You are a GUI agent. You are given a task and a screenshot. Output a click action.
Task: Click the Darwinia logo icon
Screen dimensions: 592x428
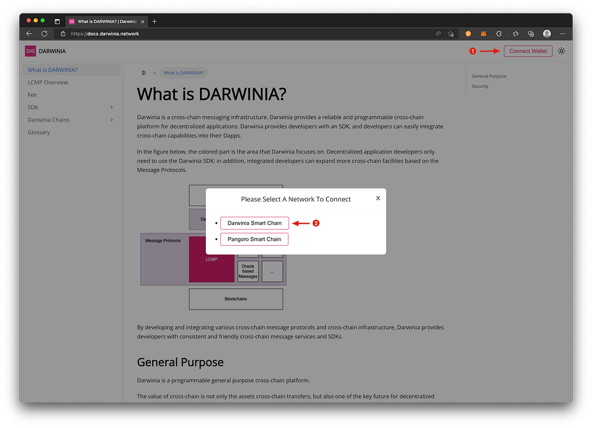[30, 51]
